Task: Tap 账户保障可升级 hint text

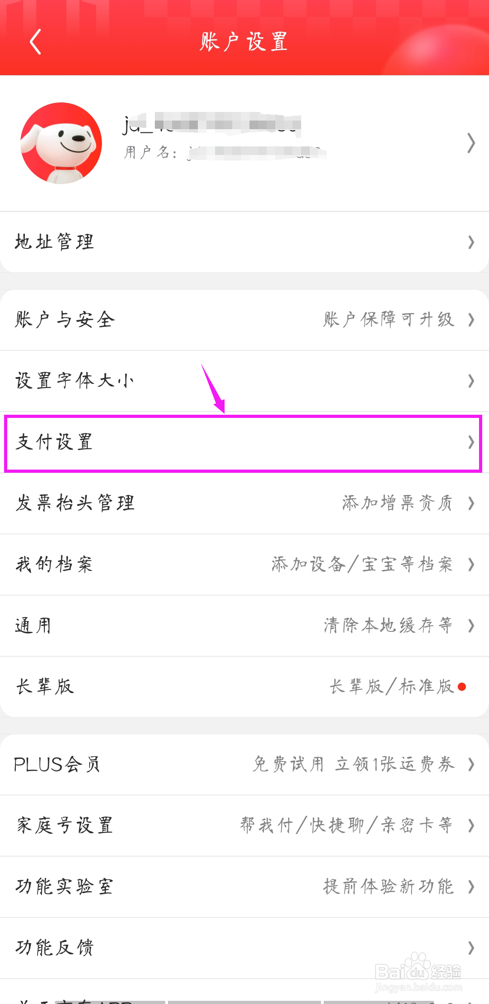Action: point(388,320)
